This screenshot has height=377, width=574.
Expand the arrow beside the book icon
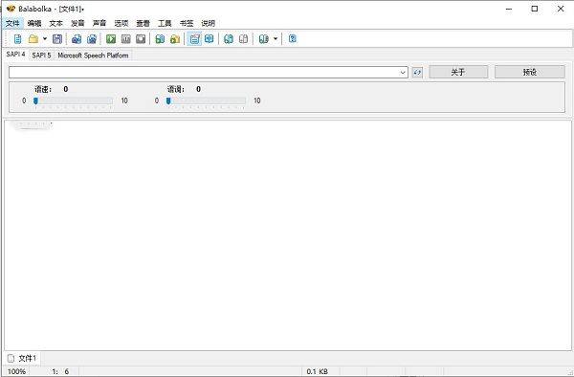tap(276, 39)
